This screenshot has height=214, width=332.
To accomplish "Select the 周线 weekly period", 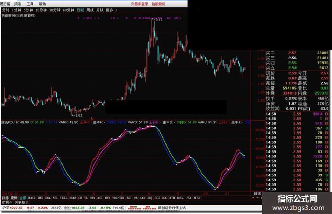I will (90, 10).
